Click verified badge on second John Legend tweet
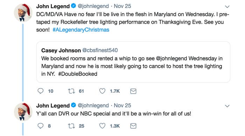Viewport: 245px width, 136px height. point(73,105)
